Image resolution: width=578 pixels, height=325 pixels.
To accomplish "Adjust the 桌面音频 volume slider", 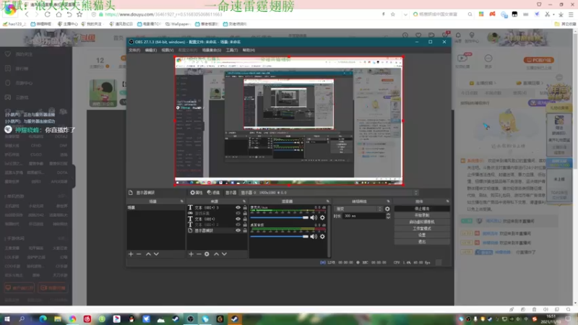I will coord(279,237).
